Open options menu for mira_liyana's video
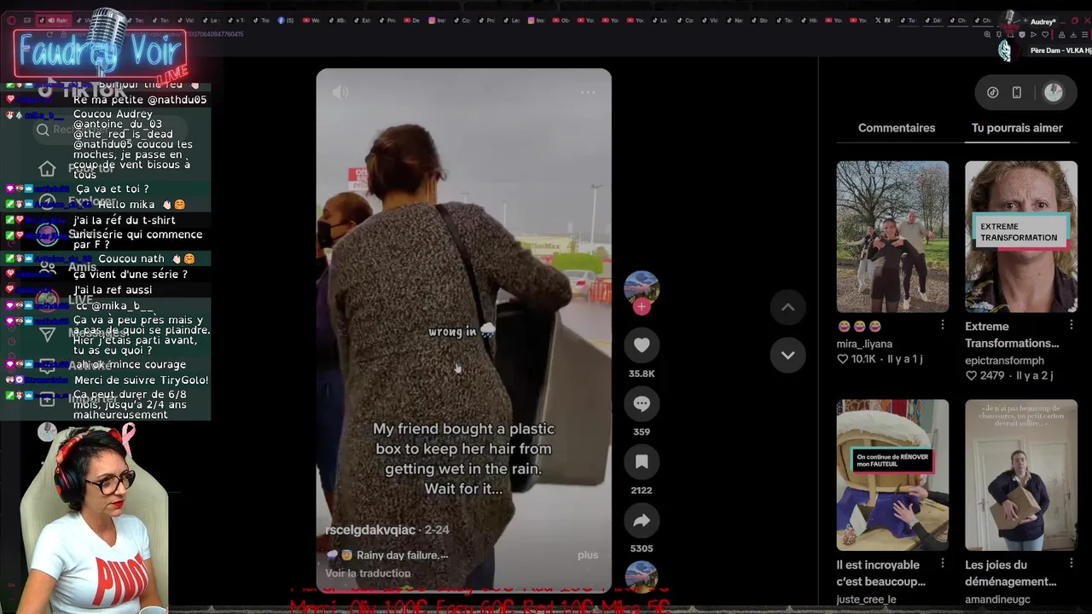The width and height of the screenshot is (1092, 614). (x=943, y=325)
